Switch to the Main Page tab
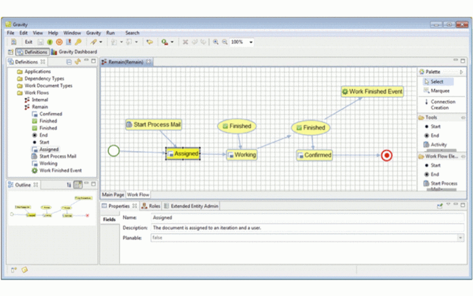 113,195
